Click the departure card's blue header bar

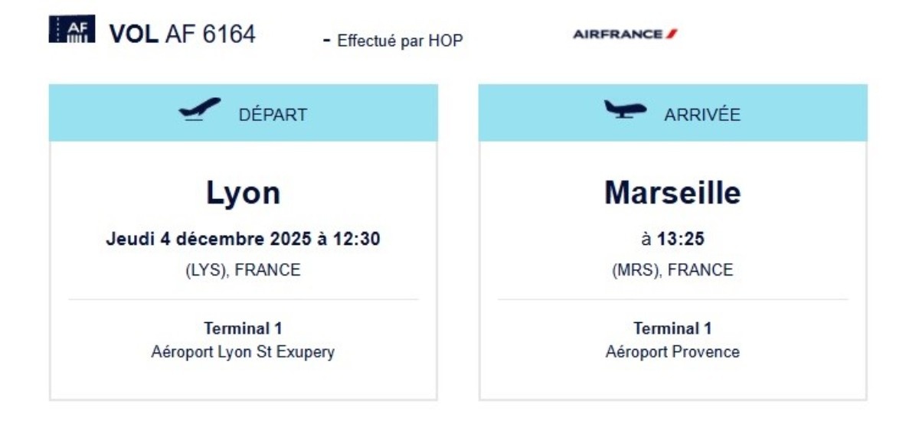click(244, 112)
